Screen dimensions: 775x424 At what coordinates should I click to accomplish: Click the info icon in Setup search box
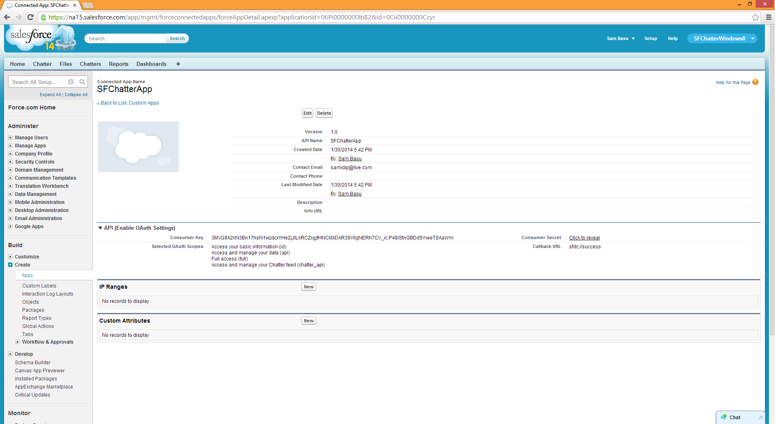(71, 82)
